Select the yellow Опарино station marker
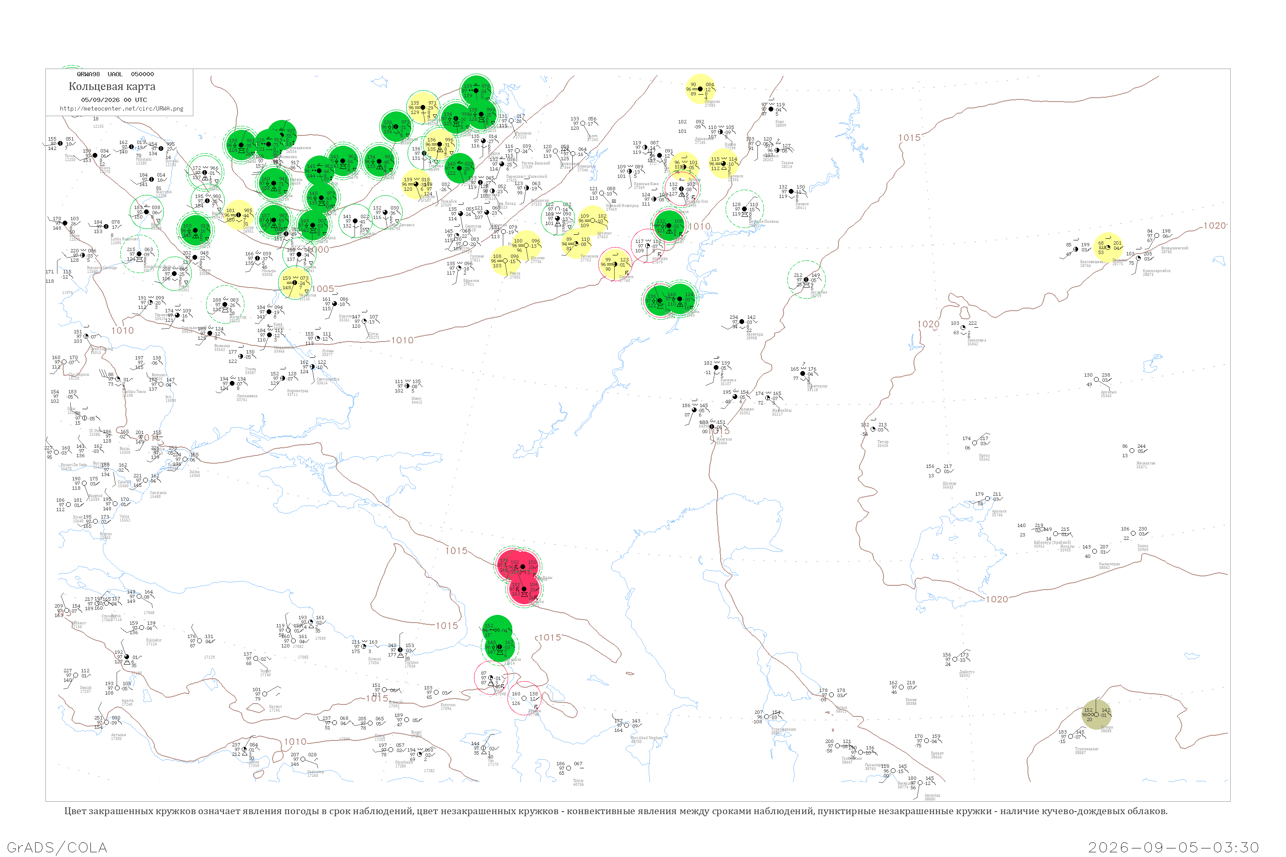Screen dimensions: 1286x857 (x=700, y=89)
